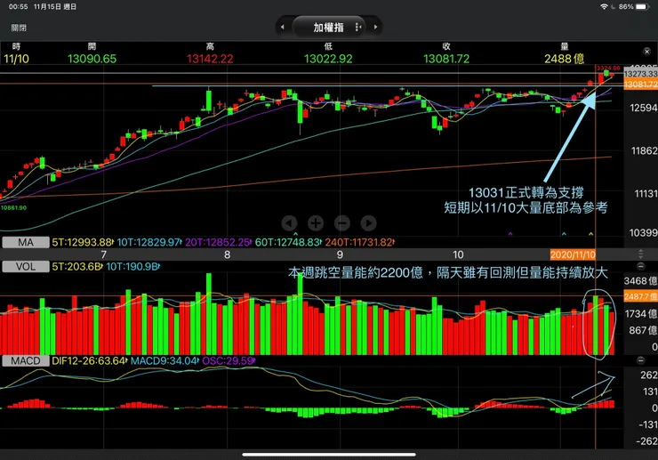This screenshot has width=658, height=460.
Task: Dismiss the quote data bar with X
Action: tap(646, 52)
